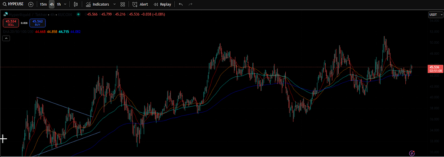Click the Hyperliquid logo icon
444x157 pixels.
(5, 14)
